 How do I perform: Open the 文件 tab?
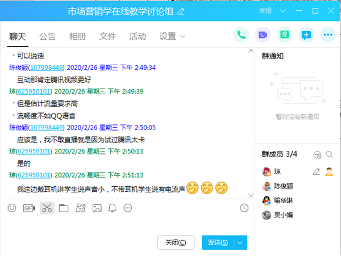point(107,36)
